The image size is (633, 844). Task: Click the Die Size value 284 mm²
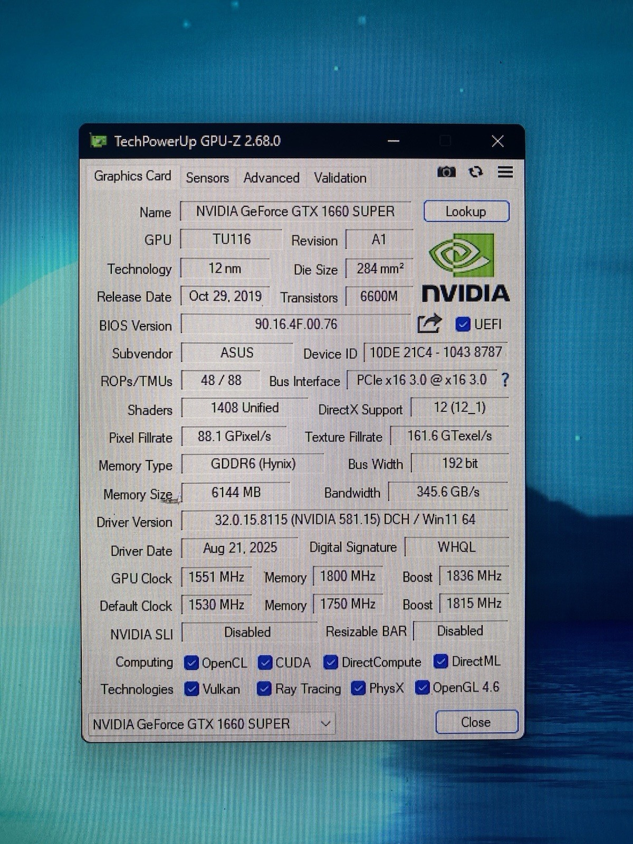380,268
